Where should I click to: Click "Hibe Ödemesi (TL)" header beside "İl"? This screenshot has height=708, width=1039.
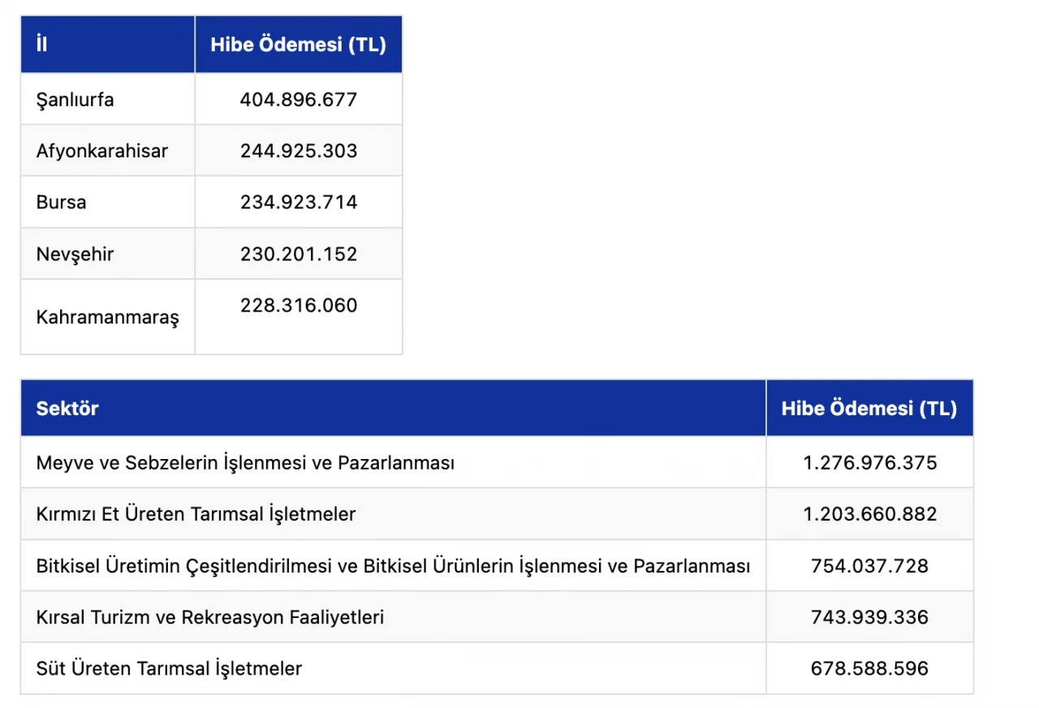[x=298, y=45]
